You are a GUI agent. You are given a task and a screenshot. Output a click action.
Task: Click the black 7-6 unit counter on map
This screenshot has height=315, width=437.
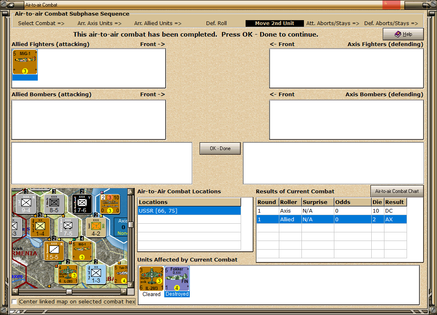82,204
